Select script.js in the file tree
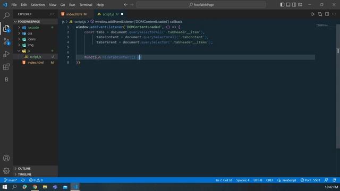340x191 pixels. point(36,57)
